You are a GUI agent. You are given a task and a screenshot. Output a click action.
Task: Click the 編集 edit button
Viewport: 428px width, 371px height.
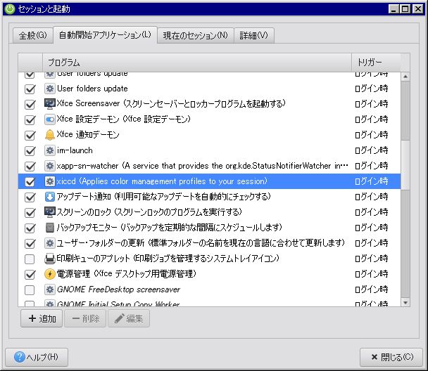(x=129, y=318)
